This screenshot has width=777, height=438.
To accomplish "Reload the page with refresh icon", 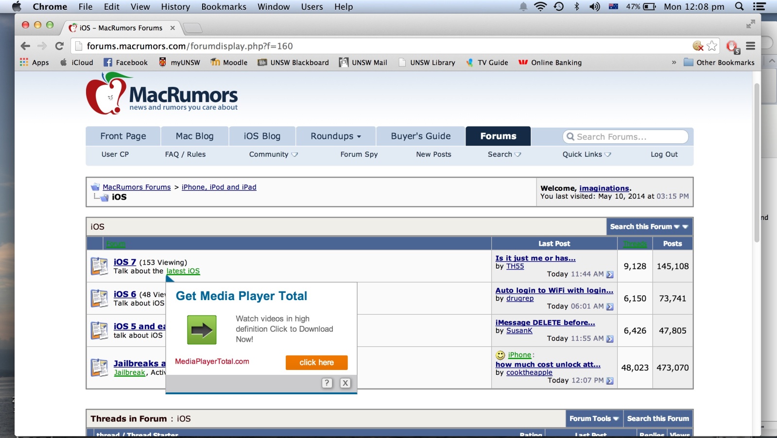I will pos(59,46).
